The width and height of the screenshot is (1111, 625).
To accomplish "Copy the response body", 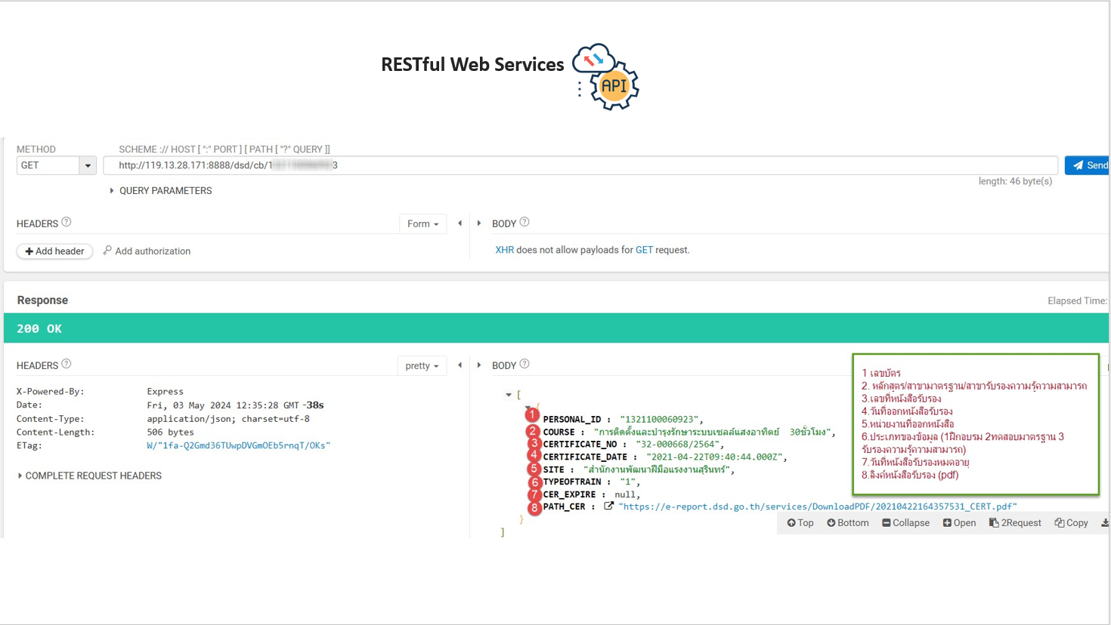I will click(x=1072, y=523).
